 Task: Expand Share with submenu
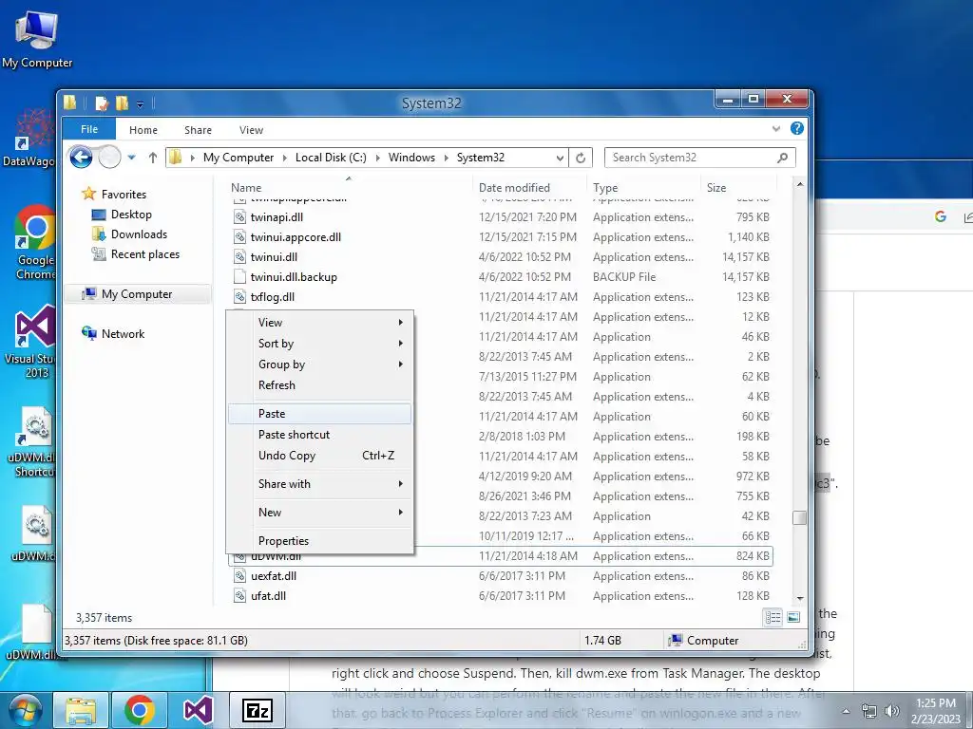[x=401, y=483]
